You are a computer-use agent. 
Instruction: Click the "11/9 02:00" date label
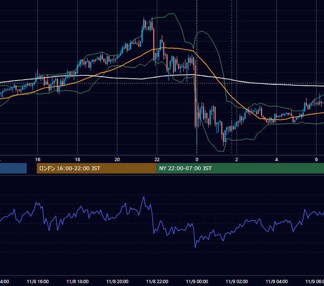(237, 282)
